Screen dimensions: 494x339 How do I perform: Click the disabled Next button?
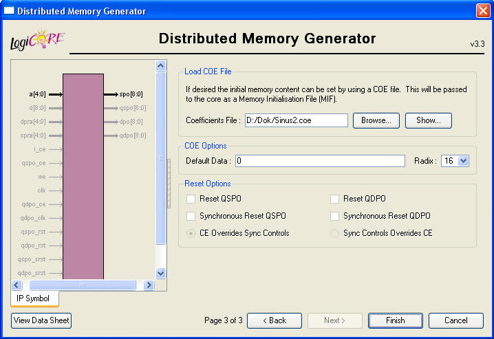[x=335, y=320]
